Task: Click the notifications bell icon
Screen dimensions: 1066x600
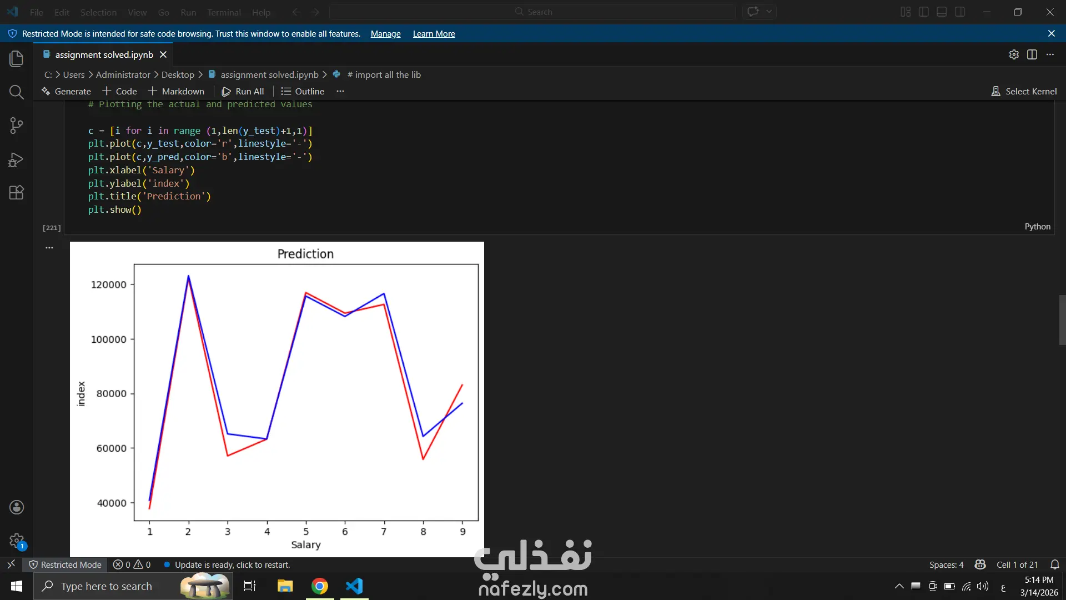Action: (1055, 564)
